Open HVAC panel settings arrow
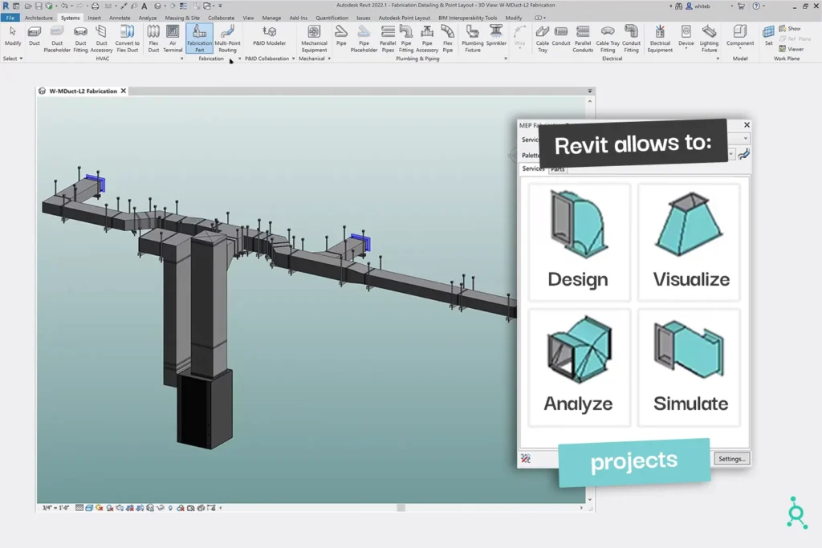 click(x=182, y=59)
